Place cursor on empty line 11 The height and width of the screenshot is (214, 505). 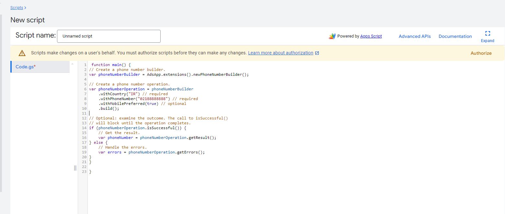(130, 113)
